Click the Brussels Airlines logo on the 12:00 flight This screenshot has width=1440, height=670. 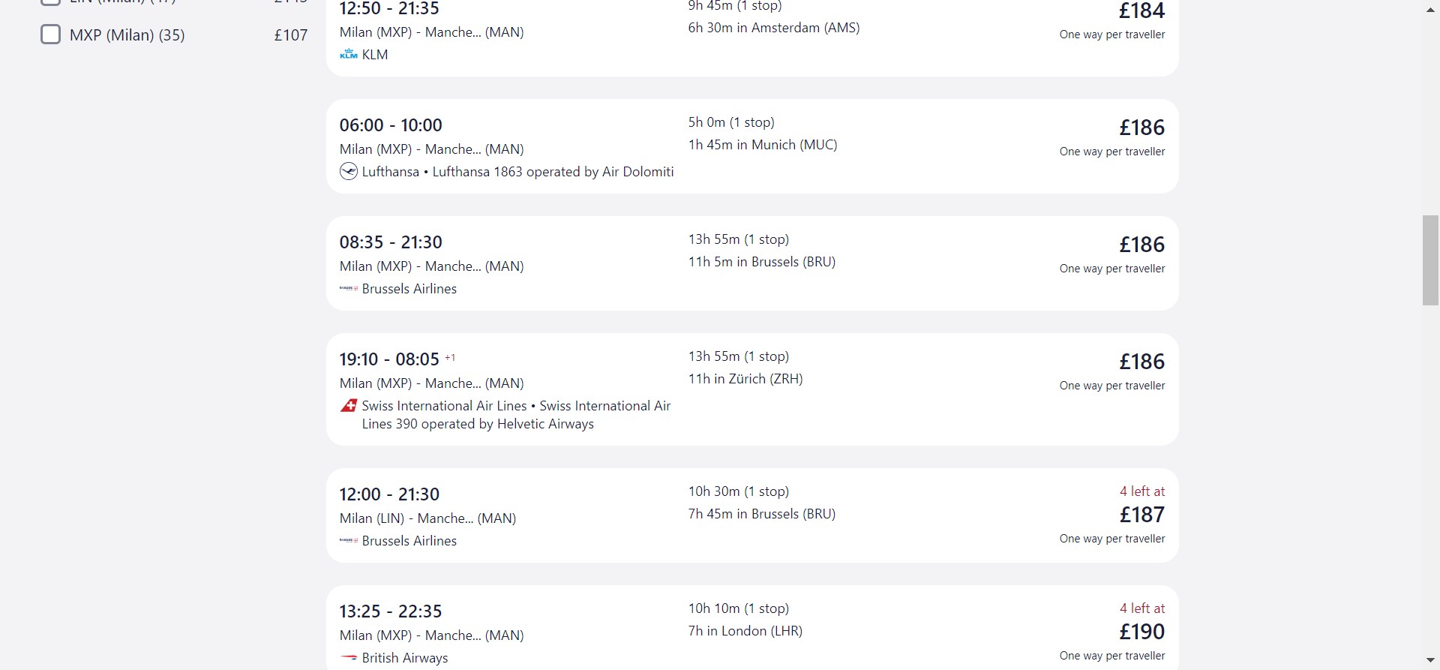click(349, 540)
